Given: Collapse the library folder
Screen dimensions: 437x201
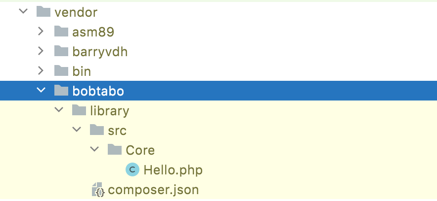Looking at the screenshot, I should coord(59,110).
